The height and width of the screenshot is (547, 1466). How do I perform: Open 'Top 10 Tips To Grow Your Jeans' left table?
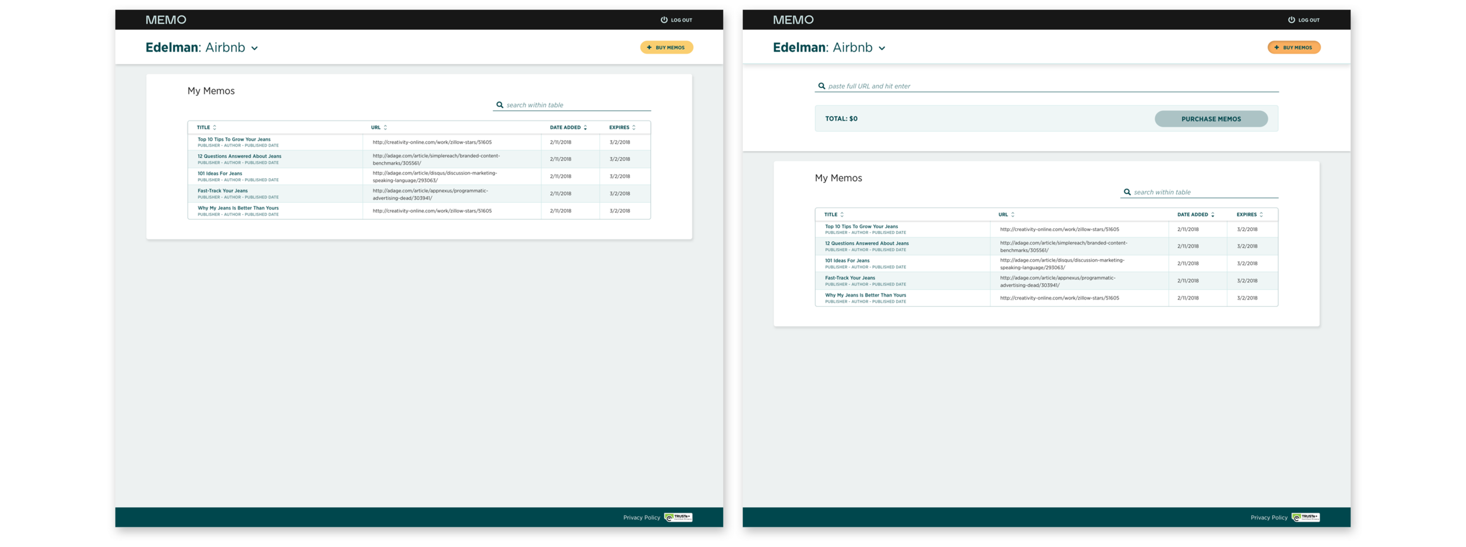click(x=234, y=140)
